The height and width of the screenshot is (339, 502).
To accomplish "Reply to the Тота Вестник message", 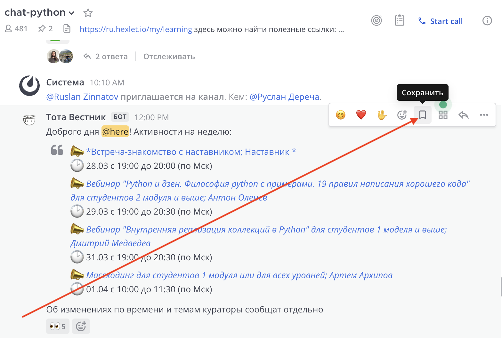I will tap(464, 115).
